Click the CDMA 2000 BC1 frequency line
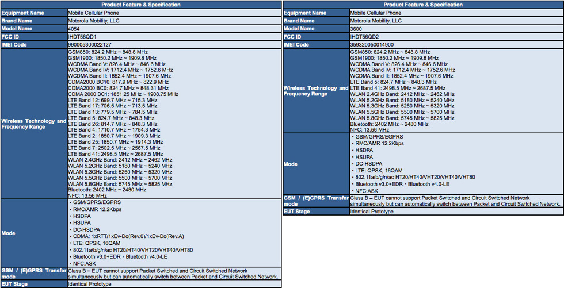The height and width of the screenshot is (288, 564). point(123,94)
